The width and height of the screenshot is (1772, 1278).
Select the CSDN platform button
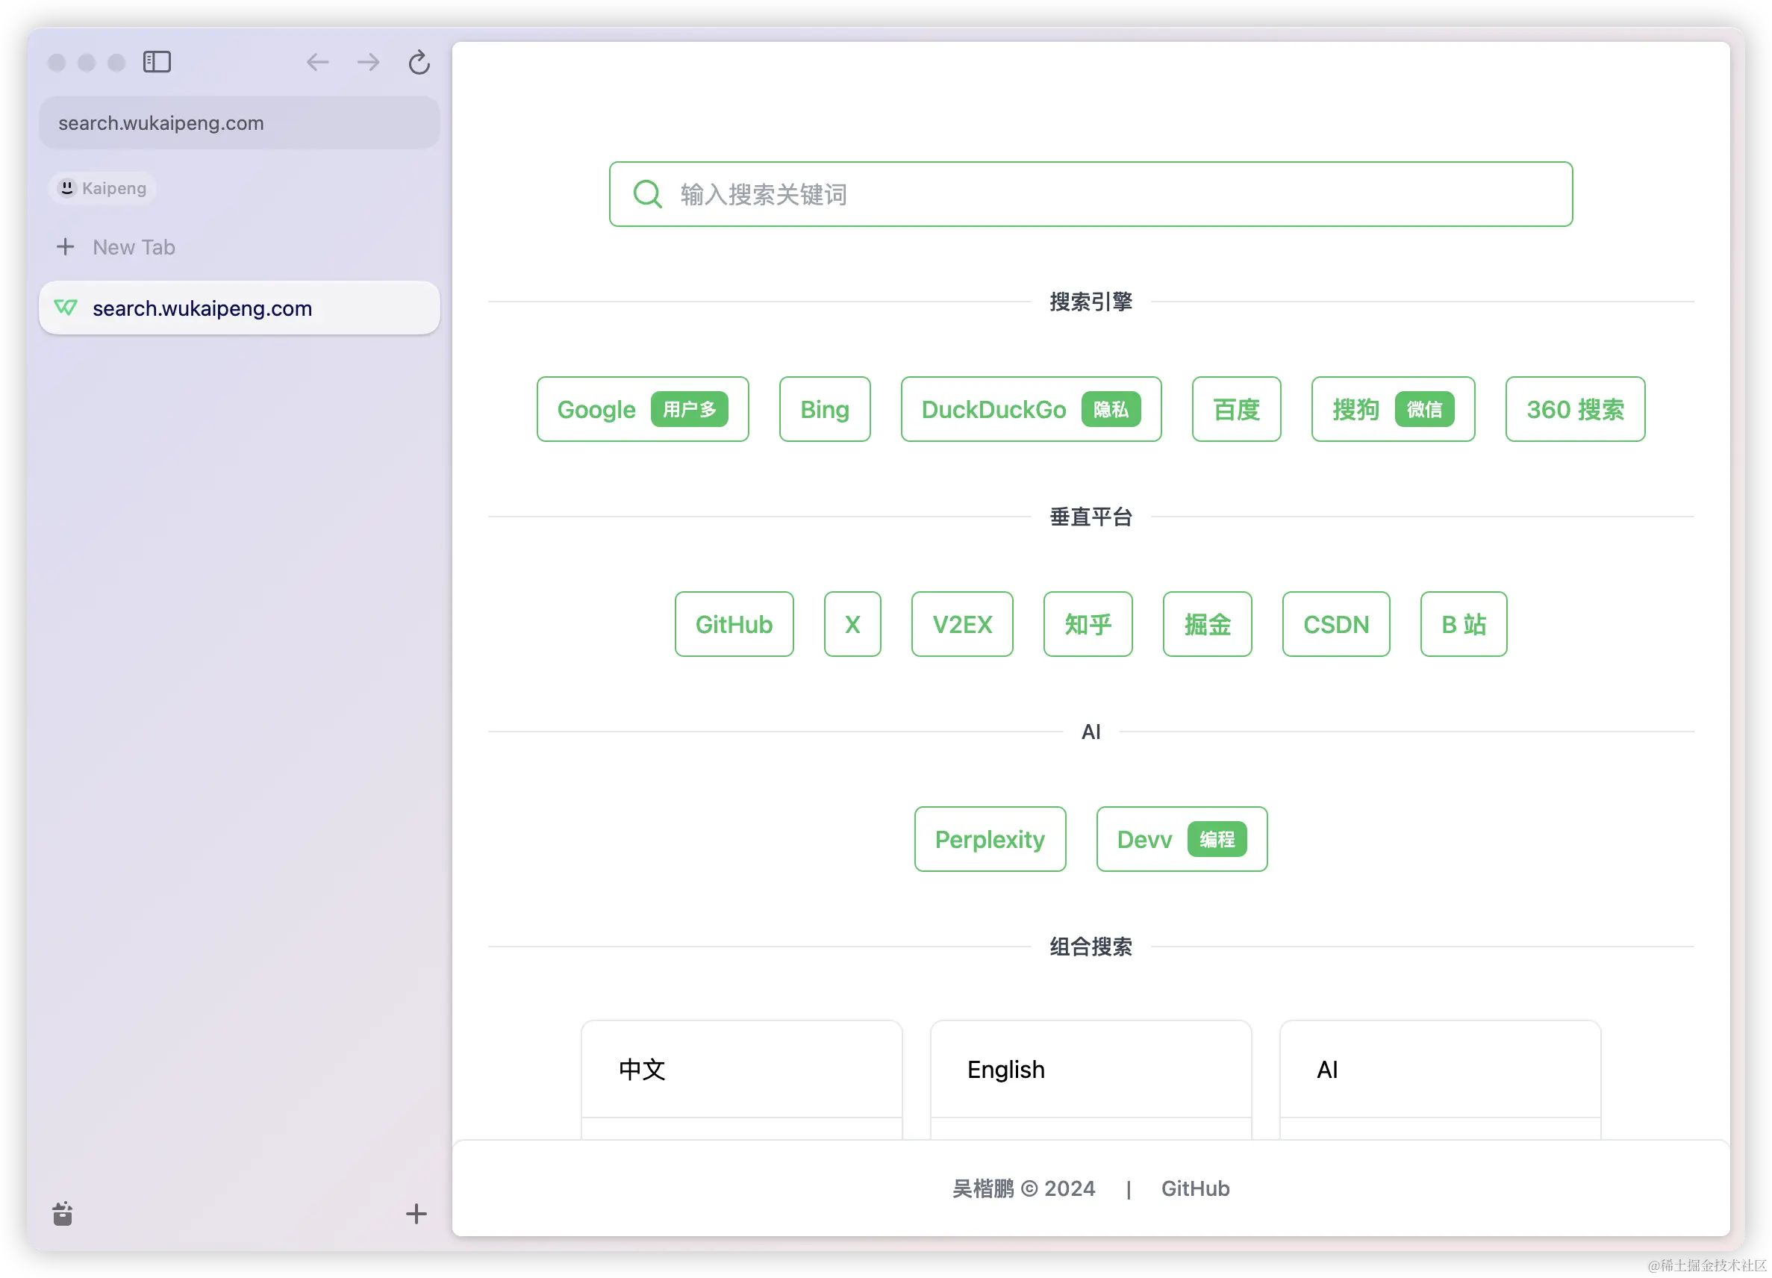pyautogui.click(x=1336, y=624)
